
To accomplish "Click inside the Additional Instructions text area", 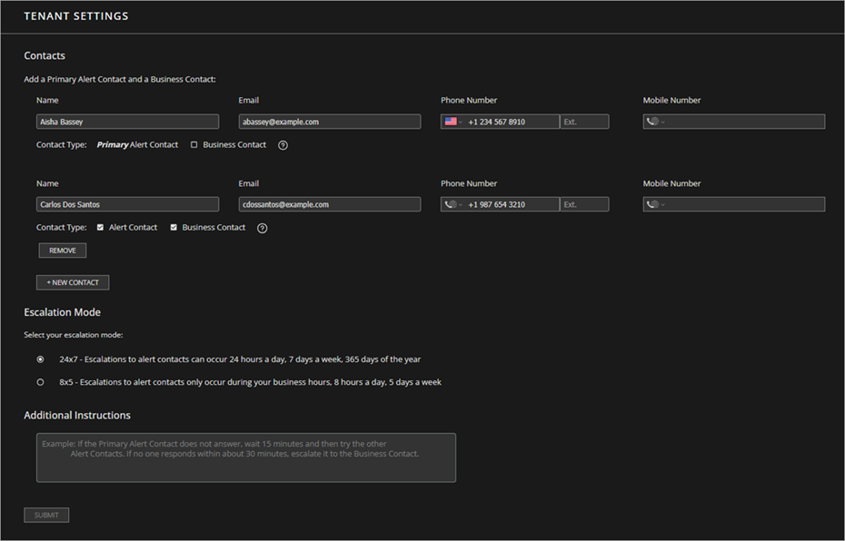I will click(x=245, y=457).
